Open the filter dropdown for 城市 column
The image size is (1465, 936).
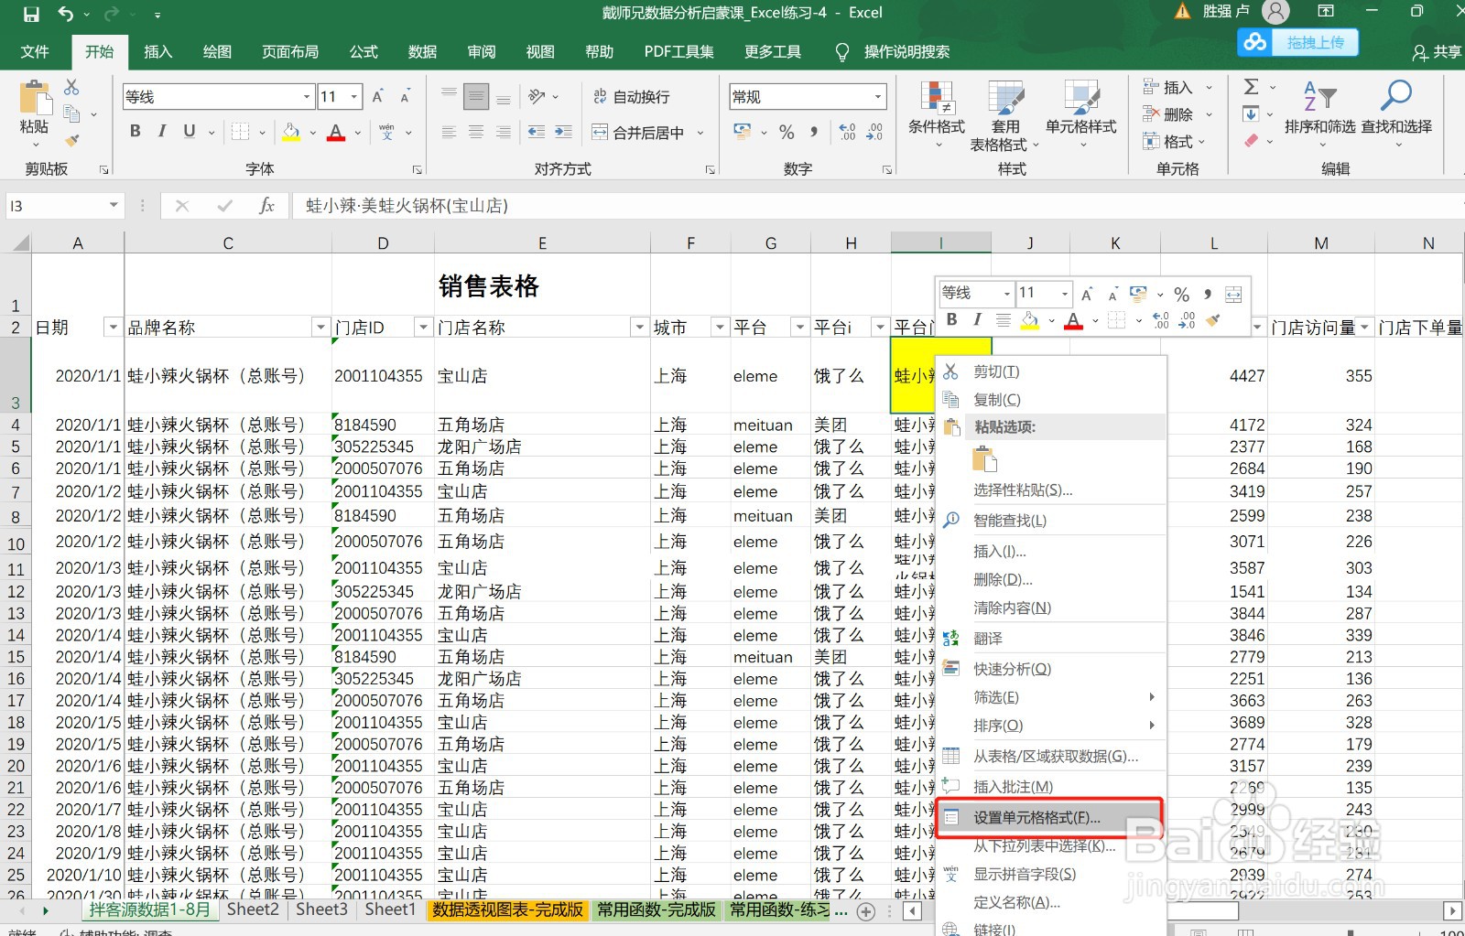pyautogui.click(x=720, y=328)
